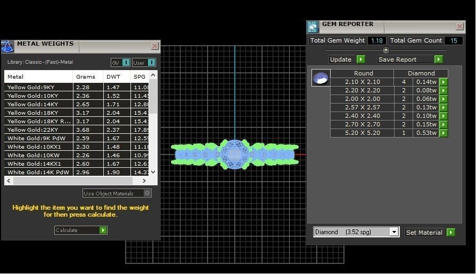
Task: Select the White Gold:10KX1 row
Action: 77,147
